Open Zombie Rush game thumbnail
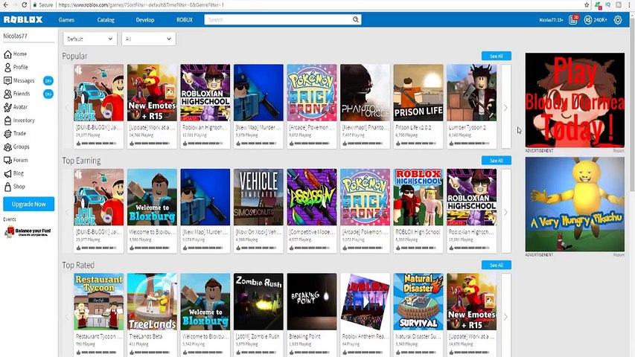This screenshot has width=635, height=357. pyautogui.click(x=258, y=301)
